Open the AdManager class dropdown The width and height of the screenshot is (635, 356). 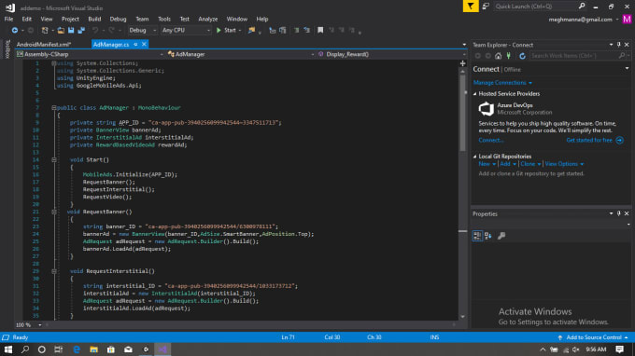point(241,54)
